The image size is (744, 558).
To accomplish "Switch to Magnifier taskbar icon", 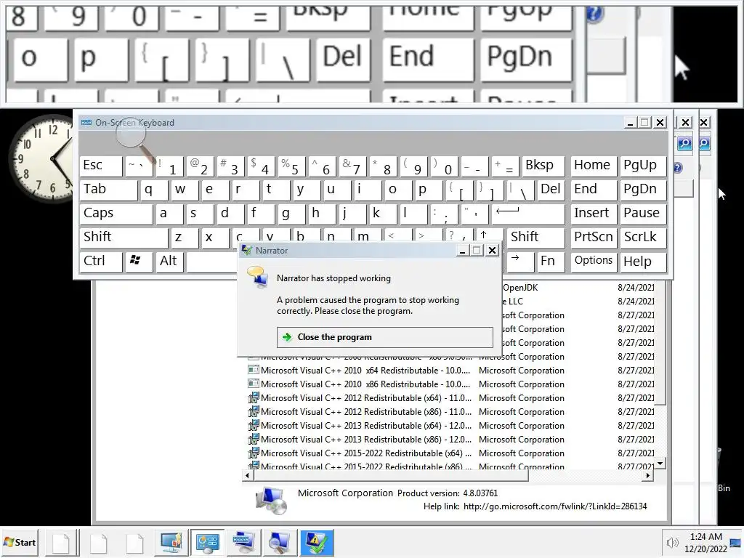I will [280, 542].
